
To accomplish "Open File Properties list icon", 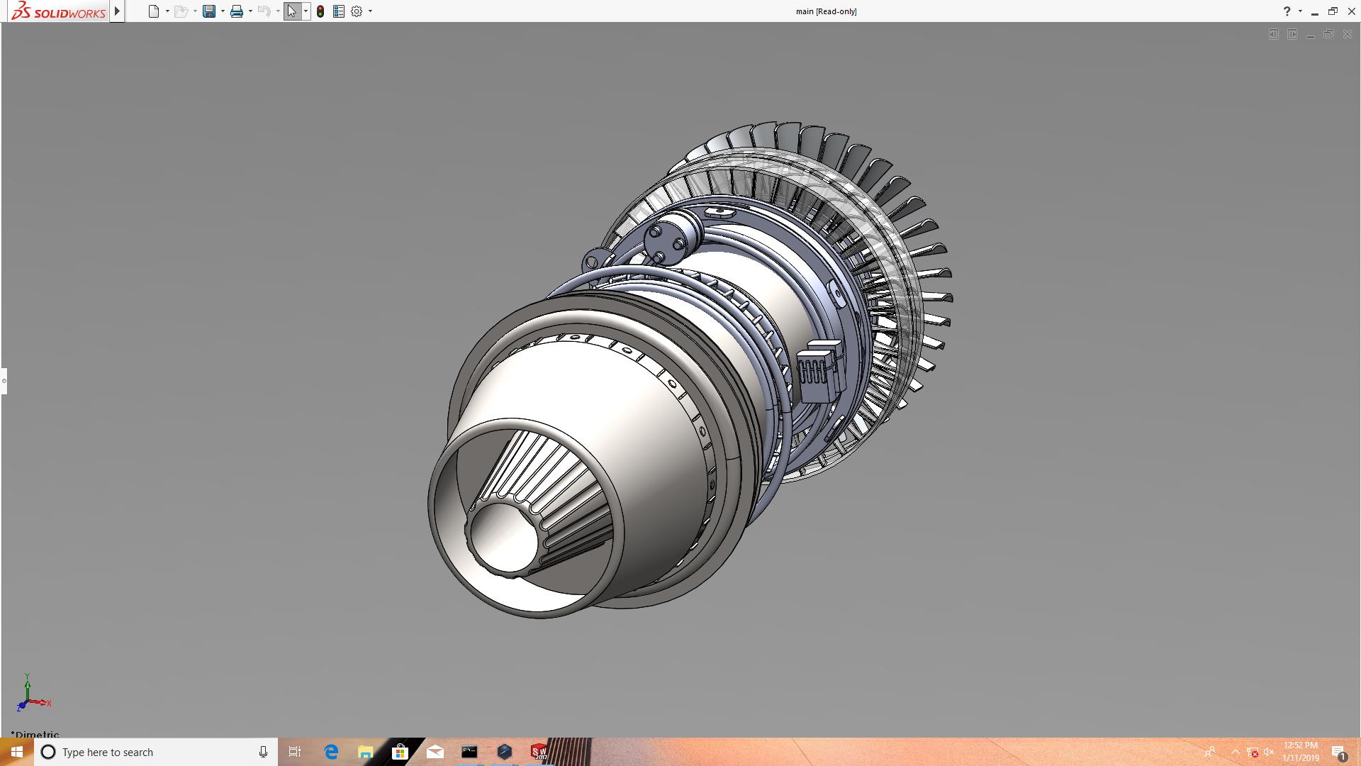I will (x=339, y=11).
